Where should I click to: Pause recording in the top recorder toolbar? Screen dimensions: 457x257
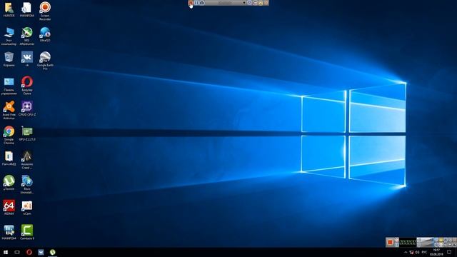(x=196, y=3)
